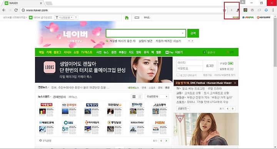Image resolution: width=277 pixels, height=149 pixels.
Task: Open the 카페 cafe menu item
Action: click(x=49, y=52)
